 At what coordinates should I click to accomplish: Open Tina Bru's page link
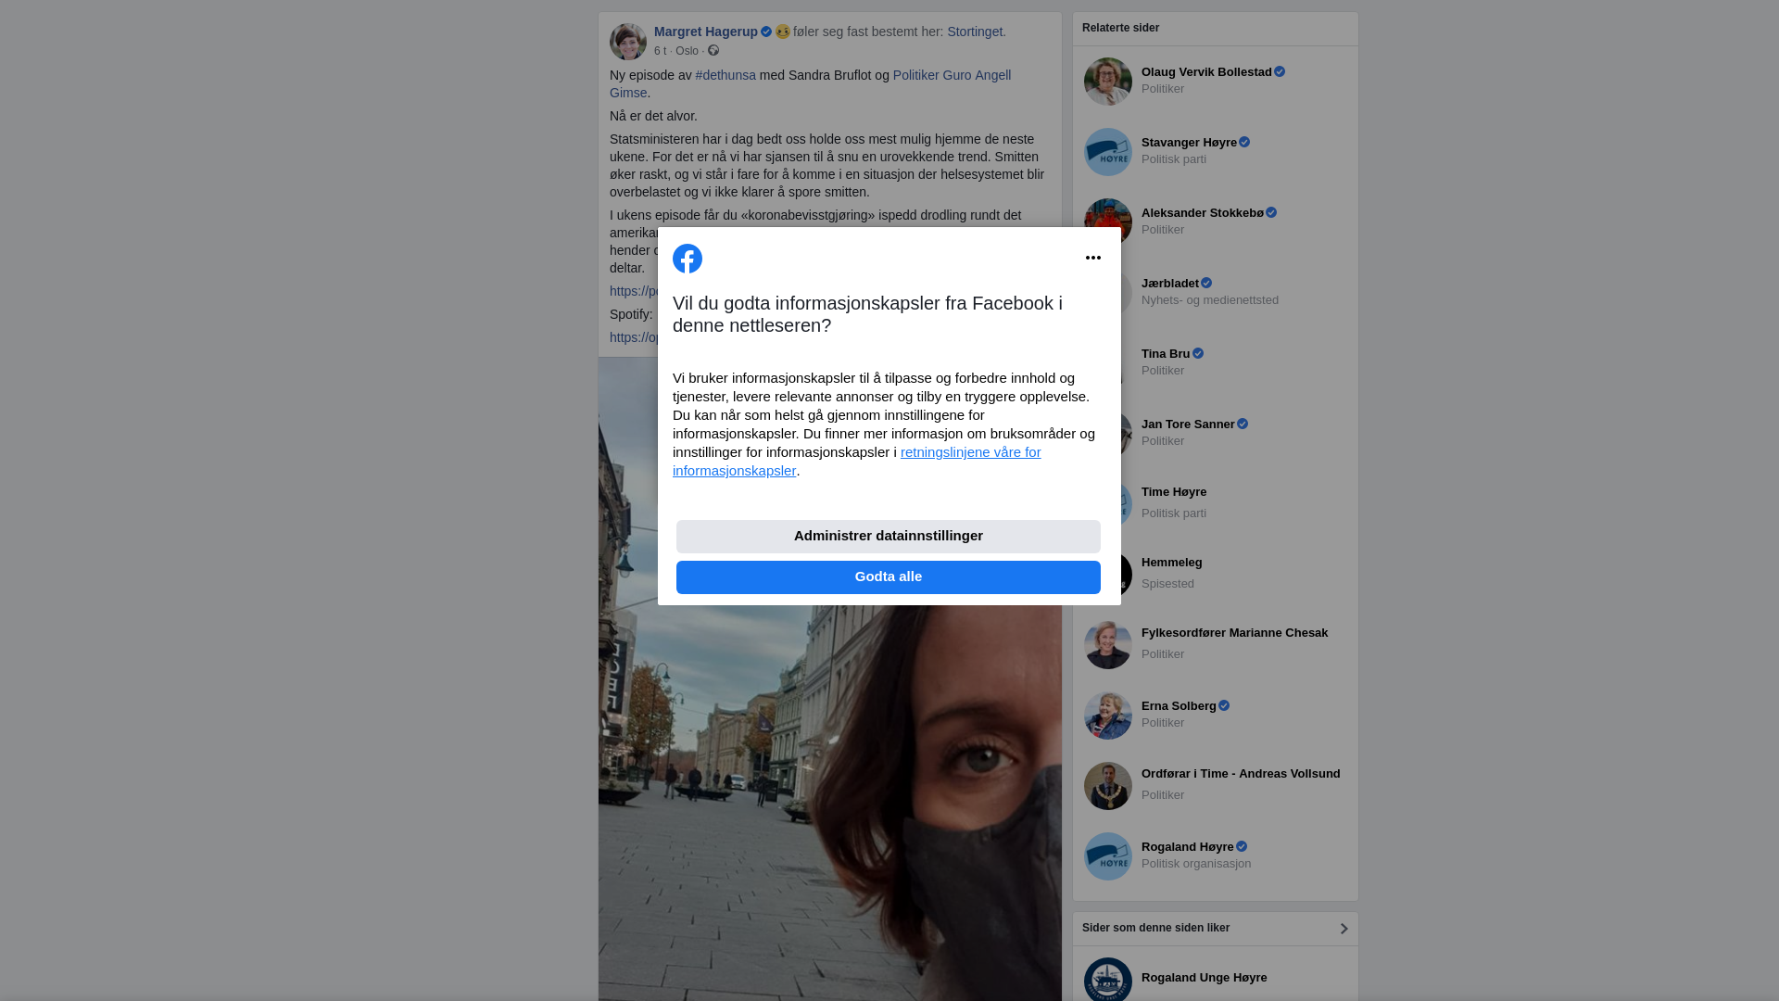(x=1166, y=354)
